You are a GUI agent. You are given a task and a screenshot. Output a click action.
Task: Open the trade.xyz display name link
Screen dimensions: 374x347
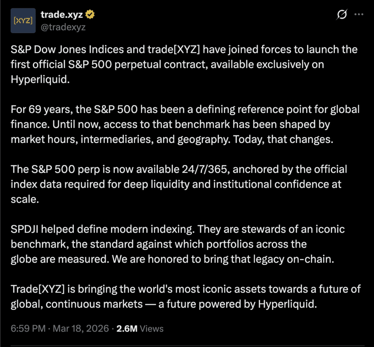62,15
